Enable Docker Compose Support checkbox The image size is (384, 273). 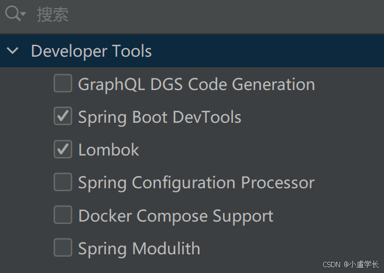(x=63, y=215)
